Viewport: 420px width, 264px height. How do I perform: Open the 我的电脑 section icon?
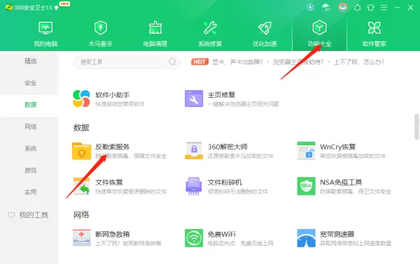coord(45,28)
